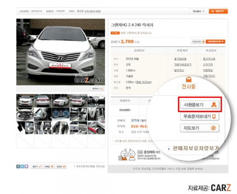The height and width of the screenshot is (194, 237).
Task: Open the 지도보기 map button
Action: [199, 128]
